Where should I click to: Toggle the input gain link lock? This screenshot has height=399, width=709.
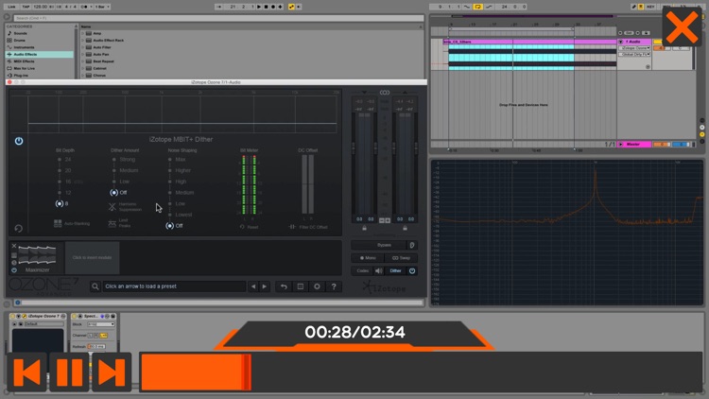pyautogui.click(x=365, y=228)
